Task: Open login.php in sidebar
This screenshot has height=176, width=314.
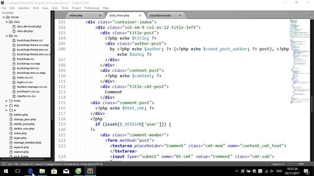Action: coord(20,138)
